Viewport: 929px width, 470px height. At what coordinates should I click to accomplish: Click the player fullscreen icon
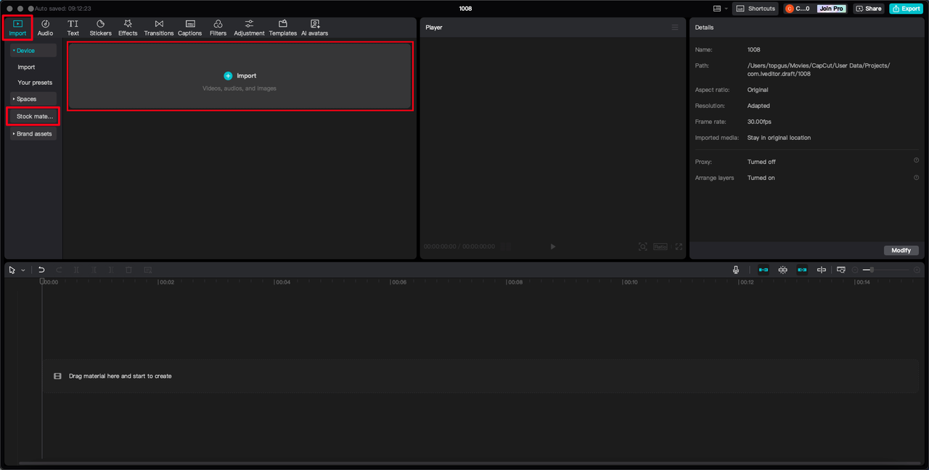coord(679,247)
